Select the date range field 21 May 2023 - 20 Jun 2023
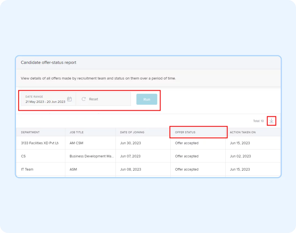 [x=48, y=99]
